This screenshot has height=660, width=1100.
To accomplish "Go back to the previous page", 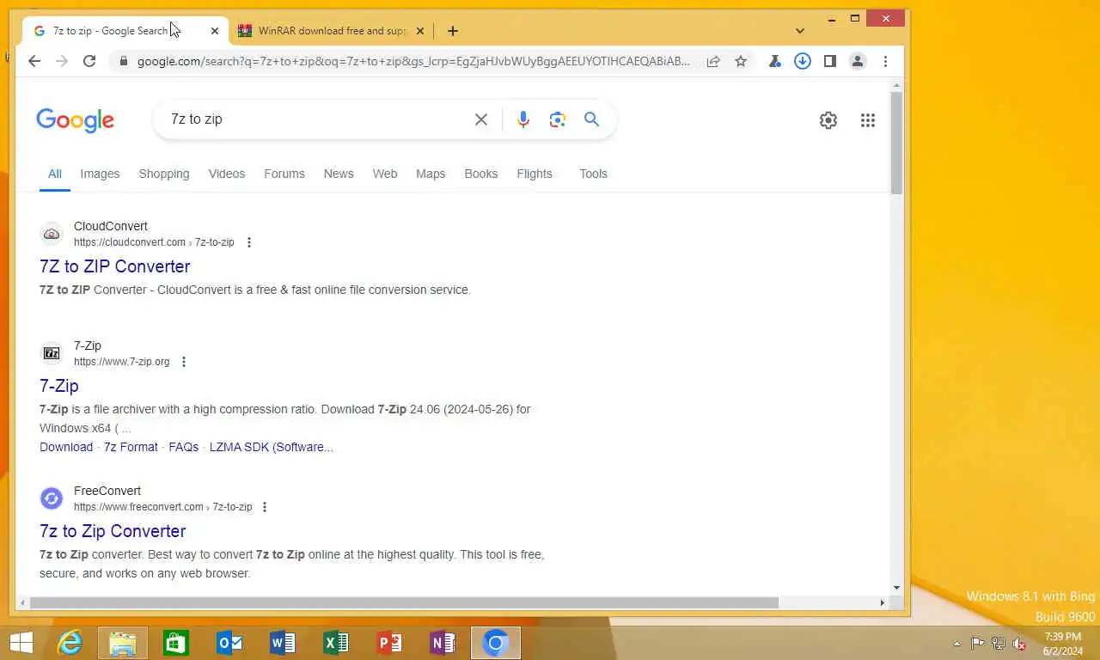I will (34, 61).
